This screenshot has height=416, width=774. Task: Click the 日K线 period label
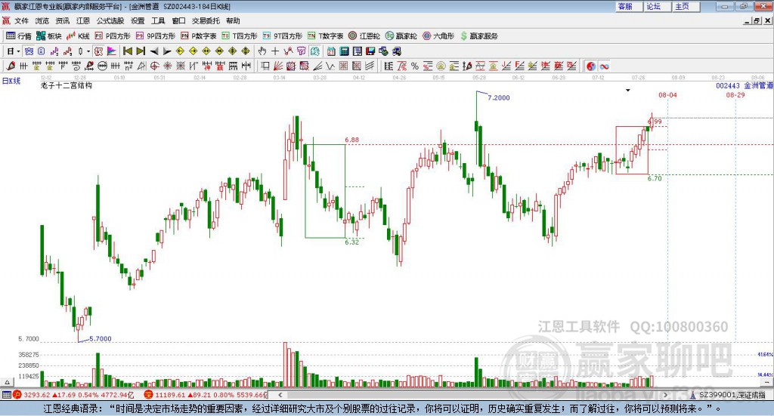[x=11, y=81]
